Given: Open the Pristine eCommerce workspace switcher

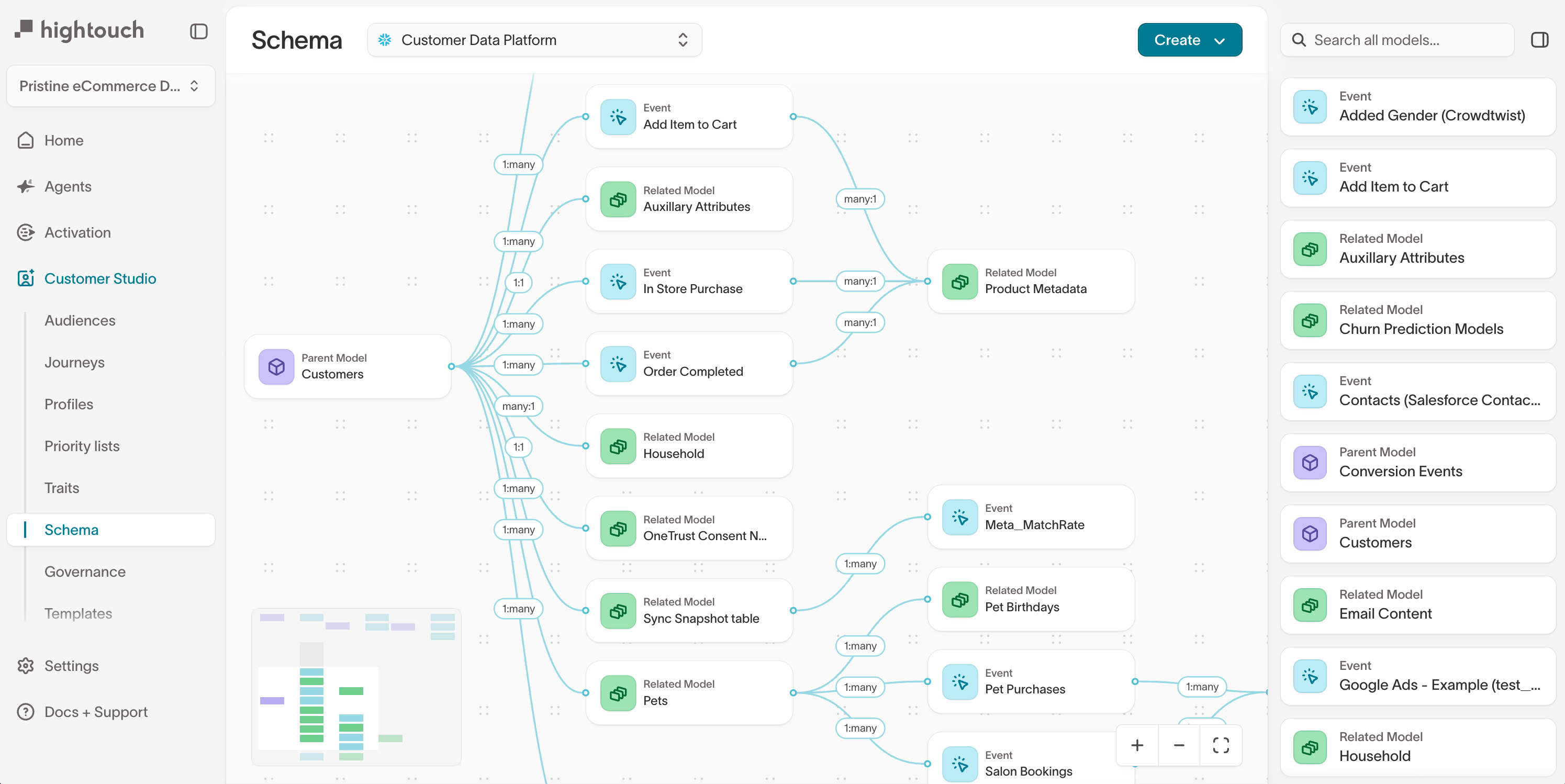Looking at the screenshot, I should (111, 86).
